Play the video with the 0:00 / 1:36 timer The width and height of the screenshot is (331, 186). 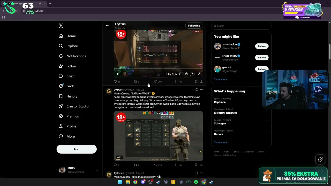point(118,74)
